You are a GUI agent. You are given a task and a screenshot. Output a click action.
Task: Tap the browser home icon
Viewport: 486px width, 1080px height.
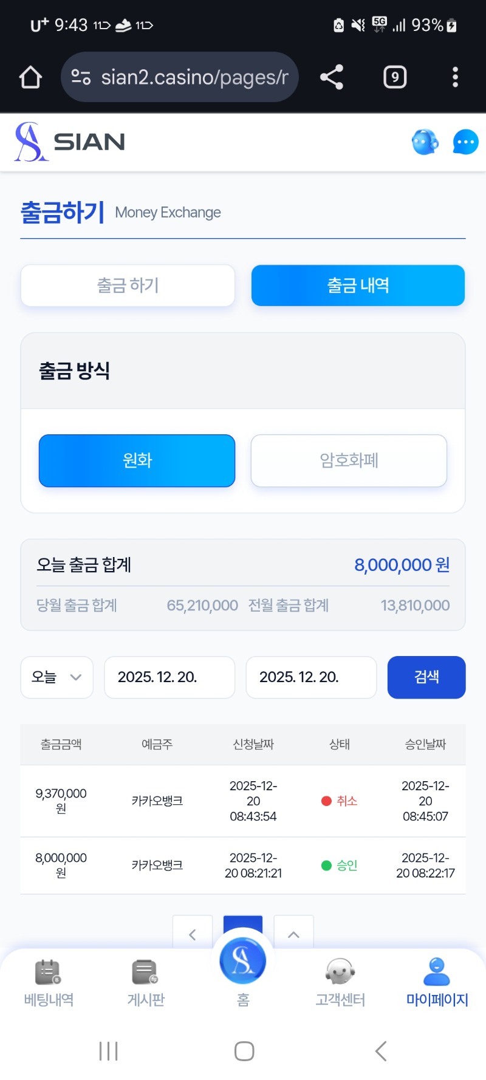point(30,77)
